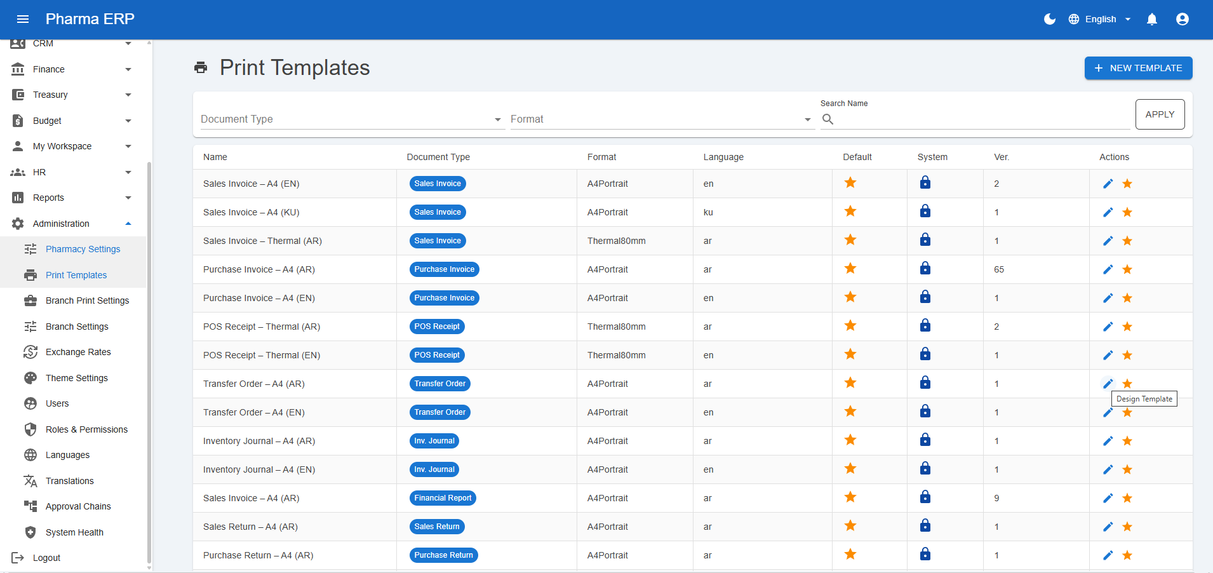Apply the template filters
This screenshot has width=1213, height=573.
pos(1160,114)
